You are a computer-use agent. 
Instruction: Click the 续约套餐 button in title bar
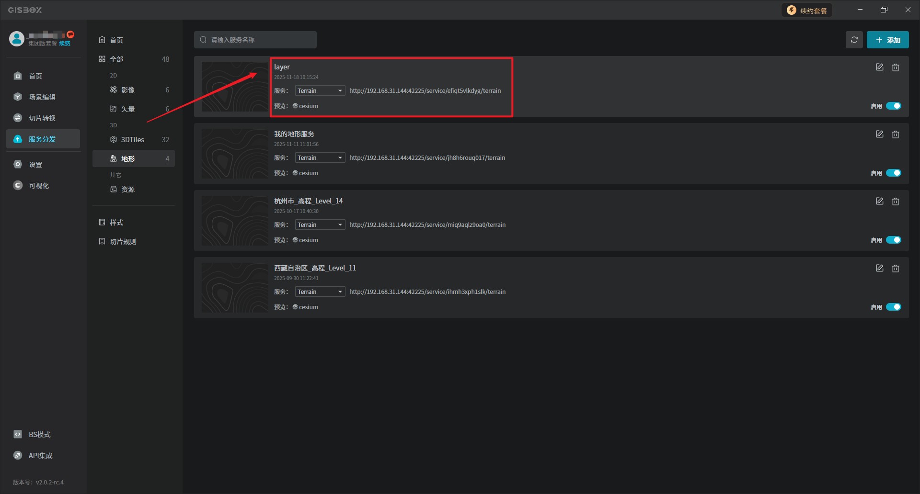[x=807, y=11]
